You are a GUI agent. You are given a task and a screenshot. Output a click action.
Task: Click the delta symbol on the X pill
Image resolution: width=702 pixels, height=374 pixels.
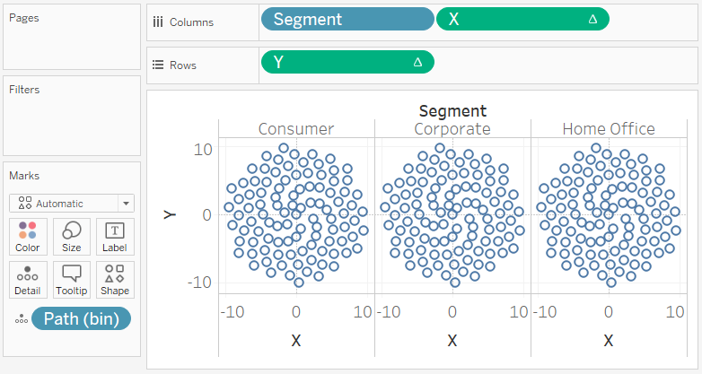click(x=592, y=19)
